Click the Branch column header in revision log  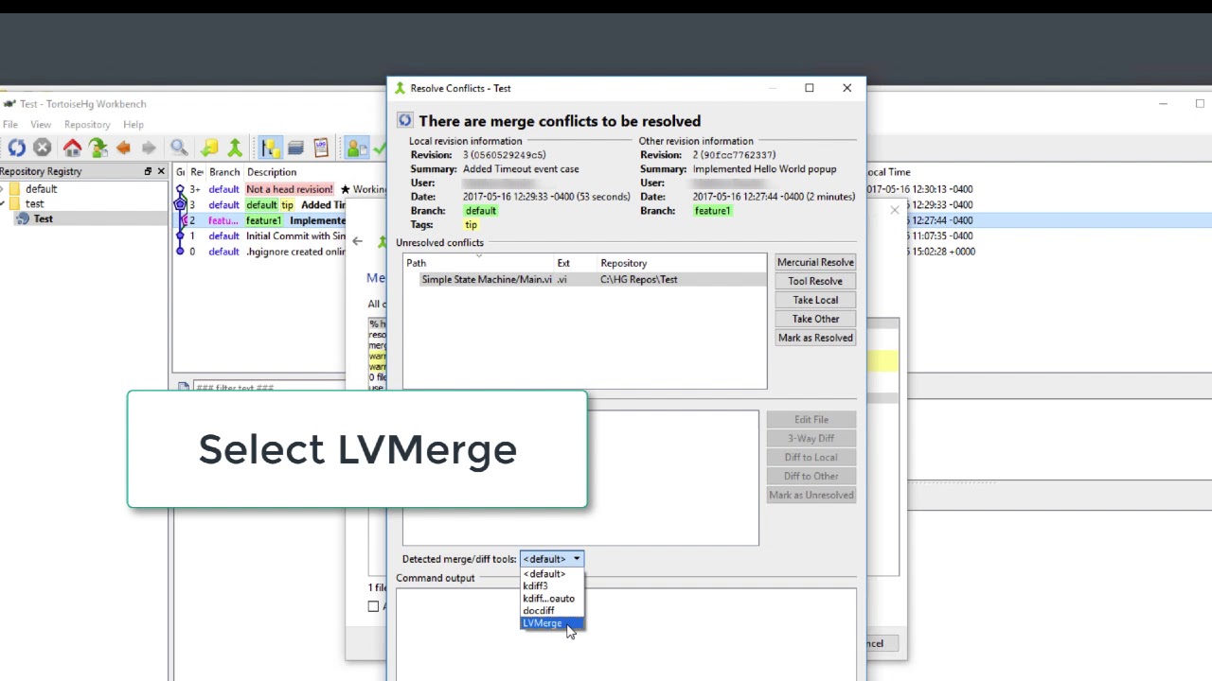click(224, 172)
